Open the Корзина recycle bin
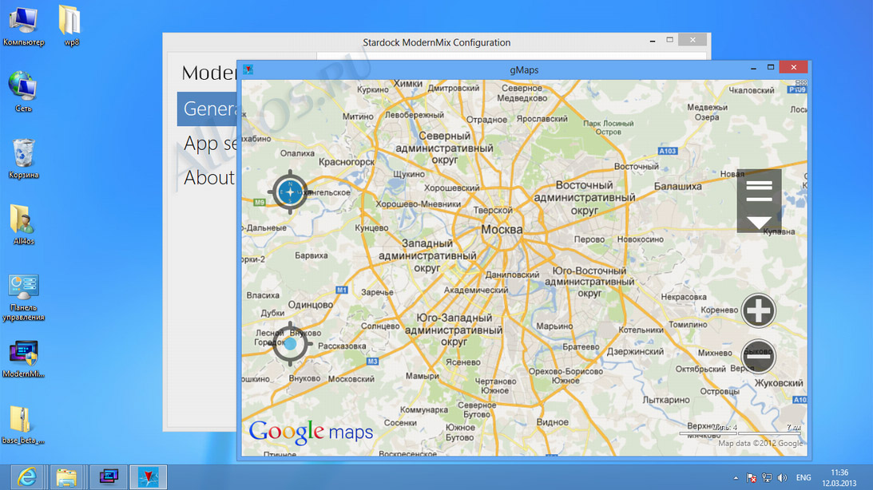873x490 pixels. click(x=23, y=159)
